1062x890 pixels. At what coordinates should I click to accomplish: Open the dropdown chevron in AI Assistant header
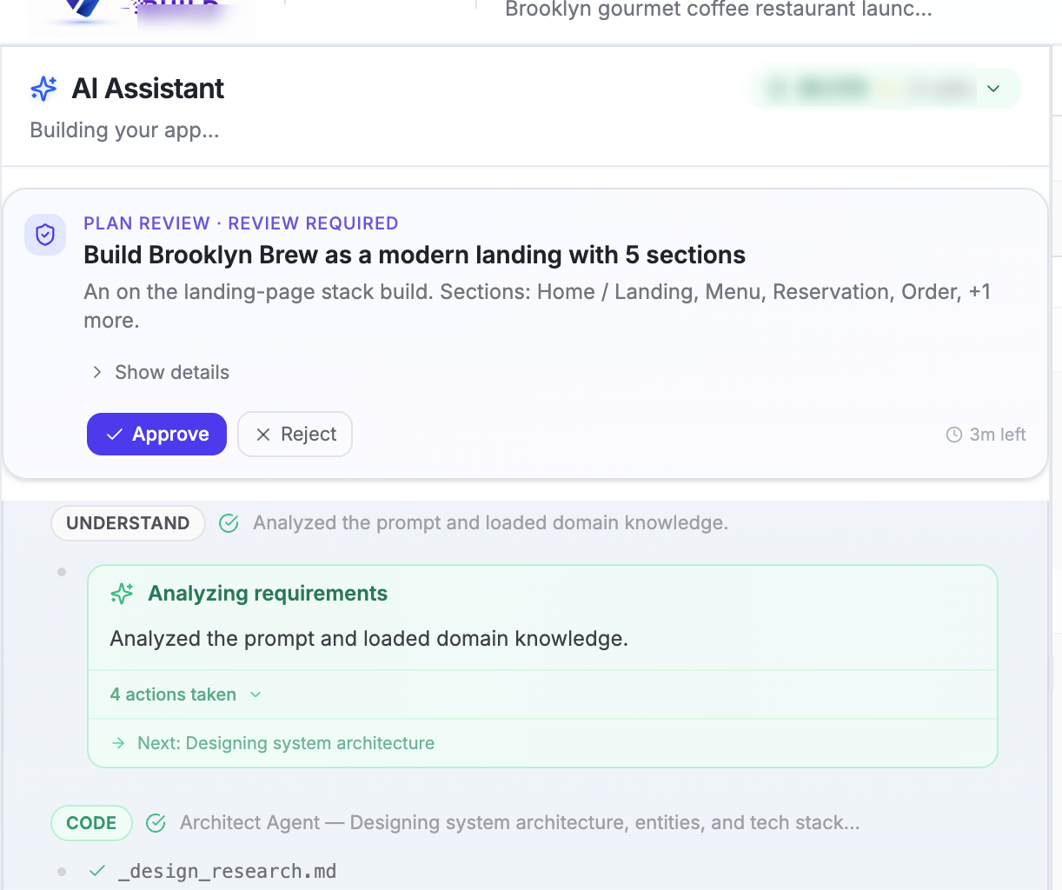[x=993, y=89]
